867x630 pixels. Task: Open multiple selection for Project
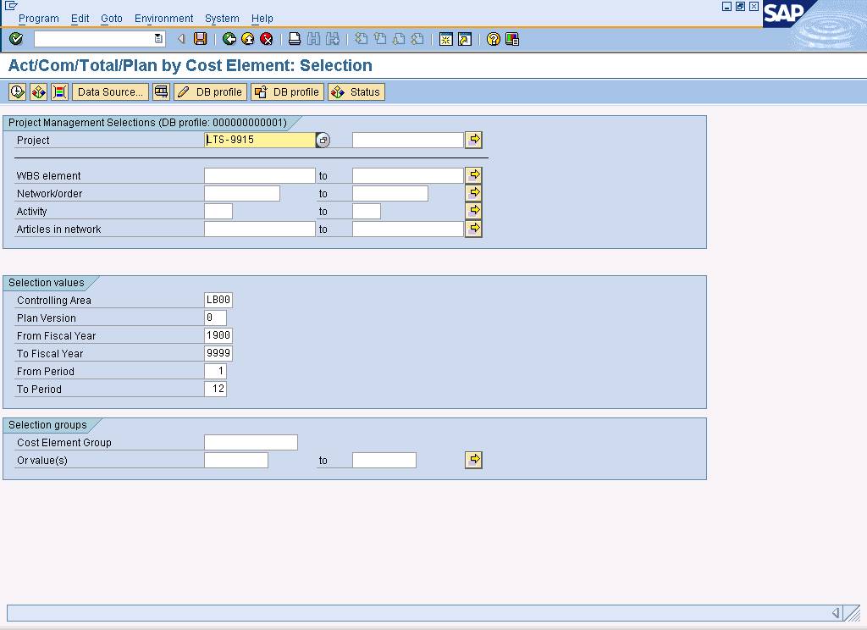pyautogui.click(x=474, y=140)
